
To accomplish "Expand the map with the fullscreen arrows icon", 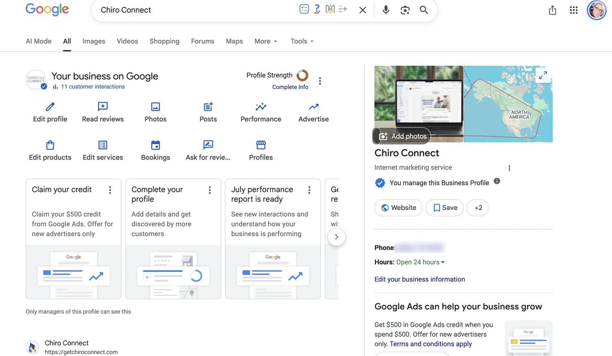I will pos(543,75).
